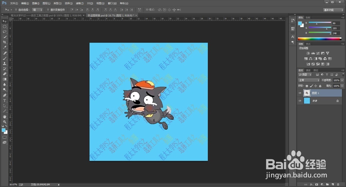Image resolution: width=346 pixels, height=187 pixels.
Task: Select the Brush tool
Action: (x=4, y=58)
